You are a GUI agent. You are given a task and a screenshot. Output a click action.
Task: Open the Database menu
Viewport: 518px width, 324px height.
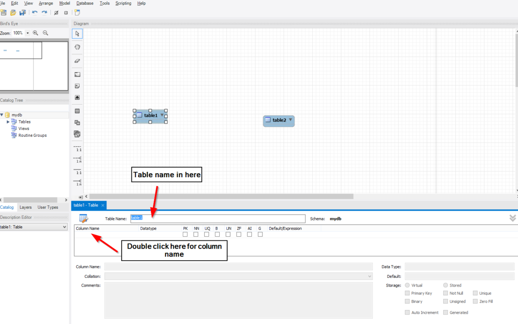[85, 3]
